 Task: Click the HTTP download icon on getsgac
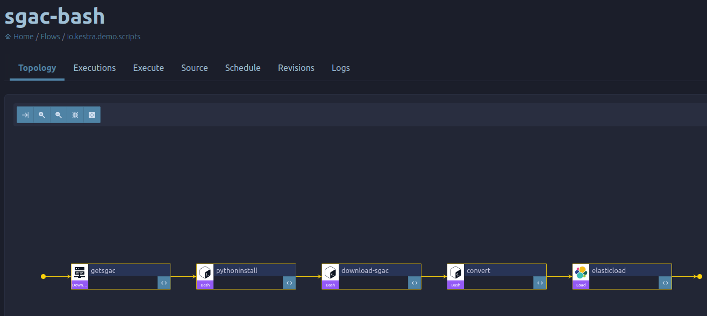tap(80, 272)
